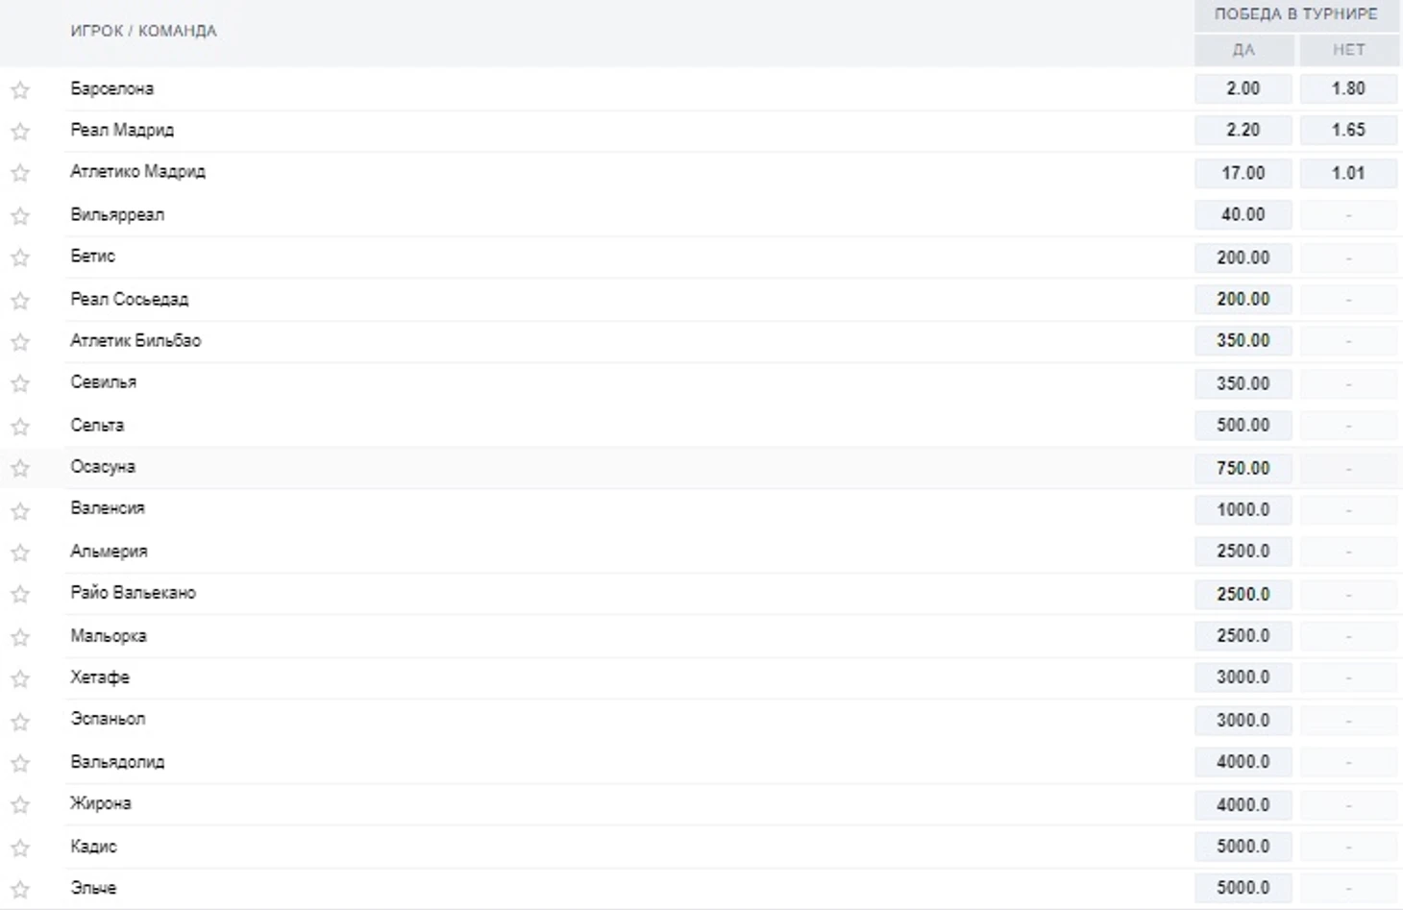Star Барселона as a favorite
The width and height of the screenshot is (1403, 910).
coord(20,90)
